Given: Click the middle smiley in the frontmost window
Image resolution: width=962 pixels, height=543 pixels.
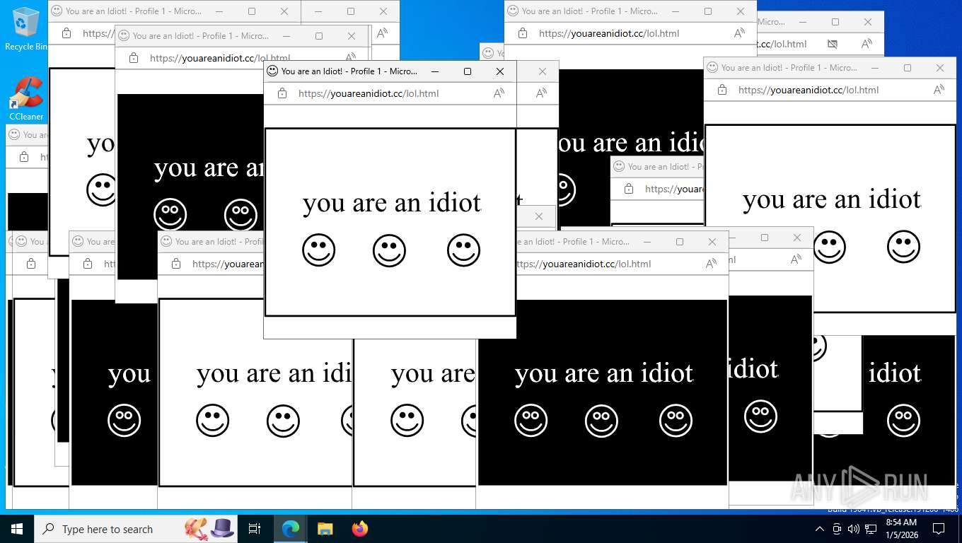Looking at the screenshot, I should (x=389, y=250).
